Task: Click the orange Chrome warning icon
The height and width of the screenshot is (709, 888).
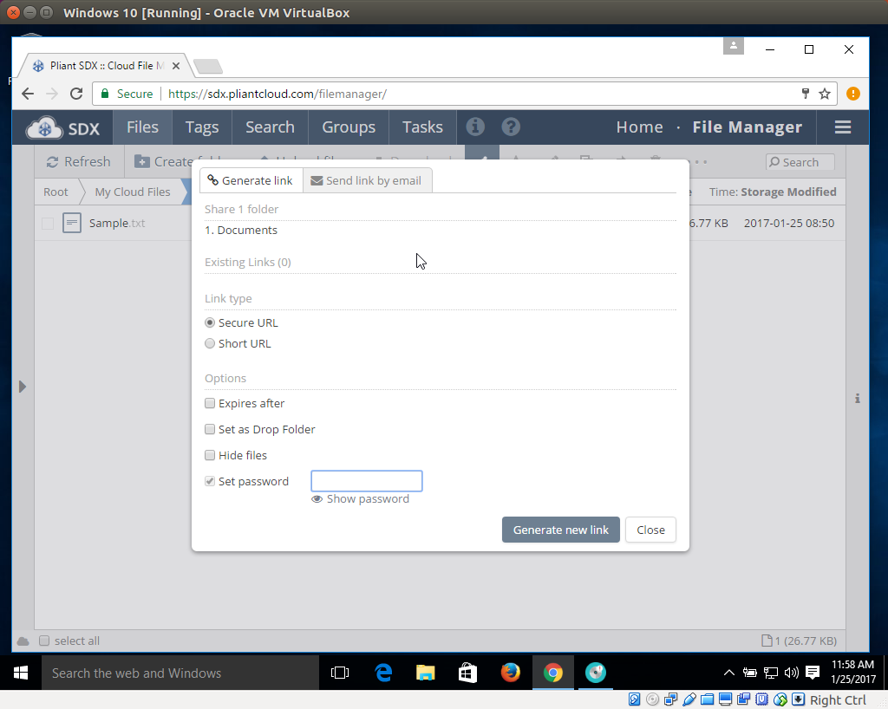Action: pyautogui.click(x=853, y=94)
